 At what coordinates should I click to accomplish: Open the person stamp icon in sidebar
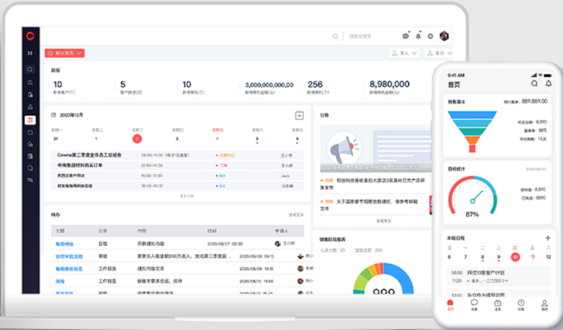click(30, 107)
